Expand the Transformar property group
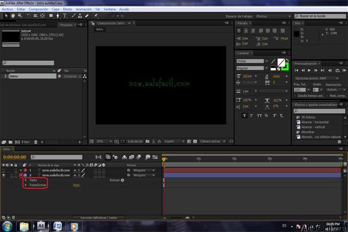 [x=26, y=185]
